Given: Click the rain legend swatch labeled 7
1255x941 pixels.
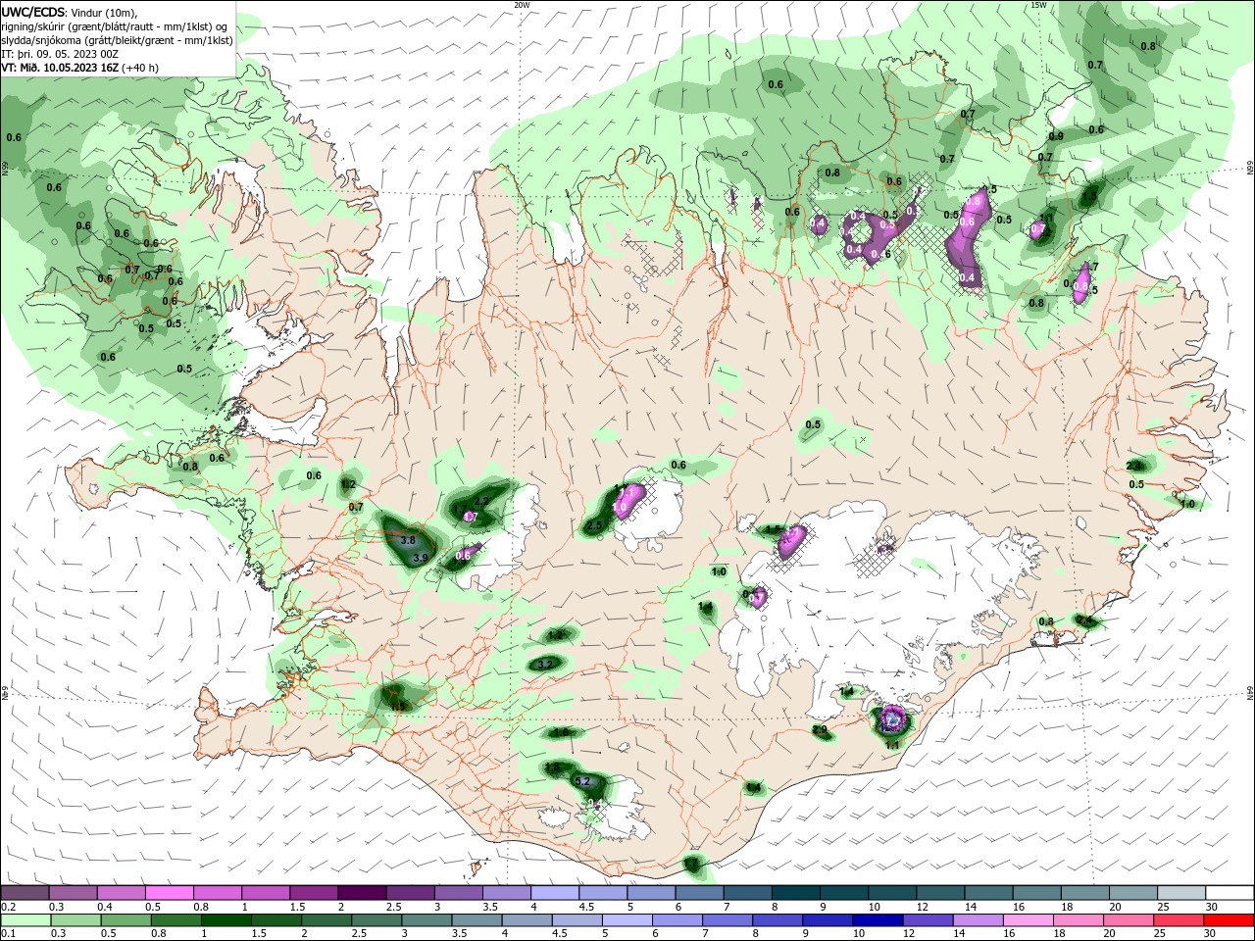Looking at the screenshot, I should coord(728,920).
